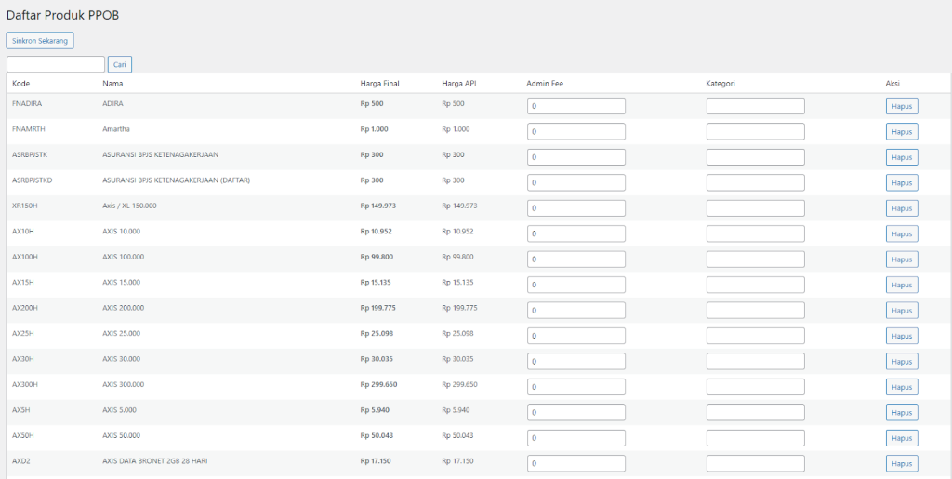
Task: Click the Kode column header
Action: point(21,84)
